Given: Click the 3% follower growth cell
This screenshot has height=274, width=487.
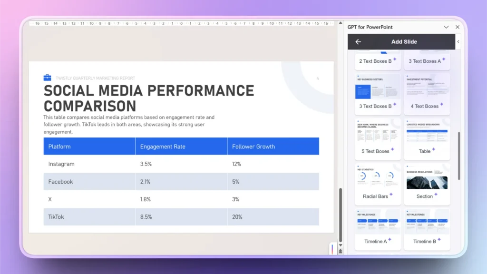Looking at the screenshot, I should 273,199.
